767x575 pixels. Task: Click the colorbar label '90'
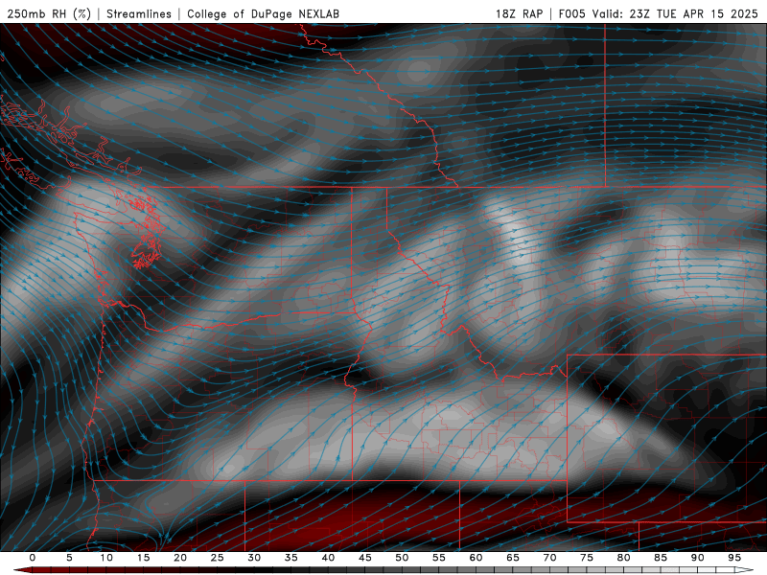coord(698,558)
